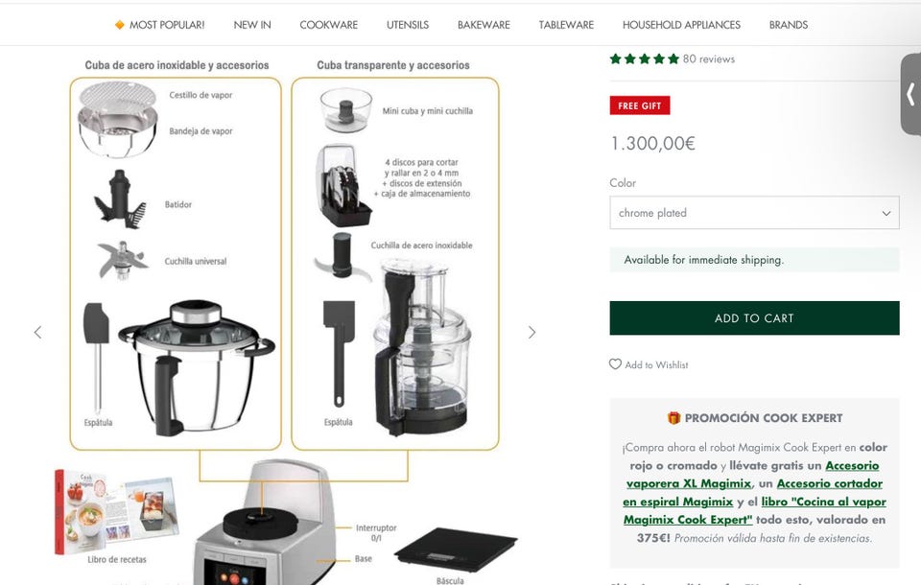Open the side panel arrow tab

coord(910,94)
